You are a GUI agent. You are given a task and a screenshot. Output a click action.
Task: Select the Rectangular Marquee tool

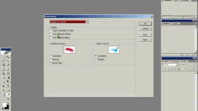point(3,57)
